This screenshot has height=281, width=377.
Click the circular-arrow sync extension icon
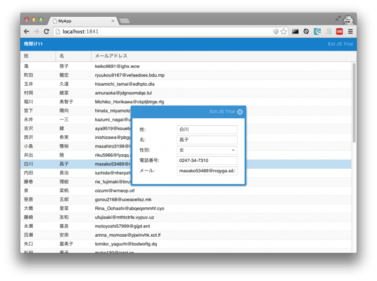(306, 31)
